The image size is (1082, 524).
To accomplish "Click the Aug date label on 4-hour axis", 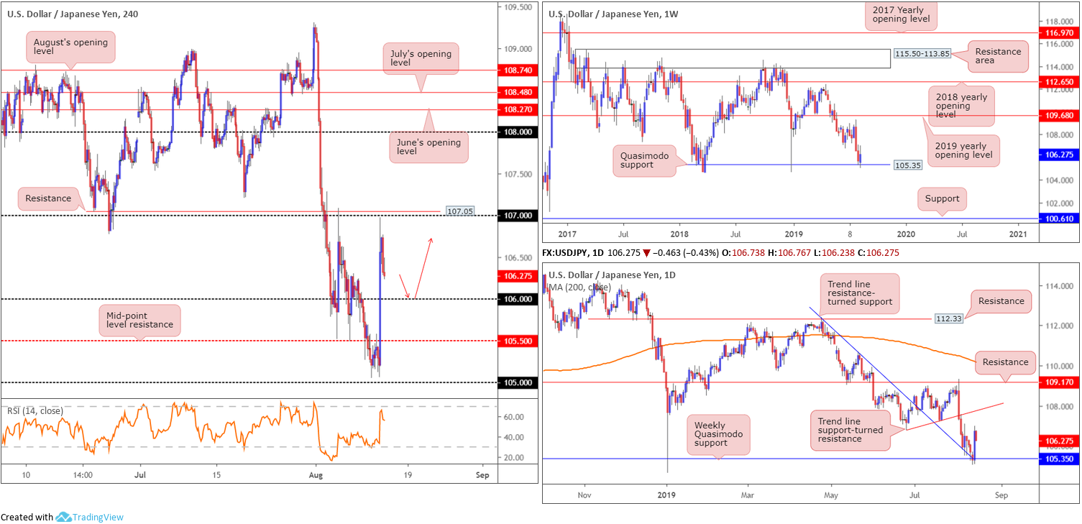I will (317, 475).
